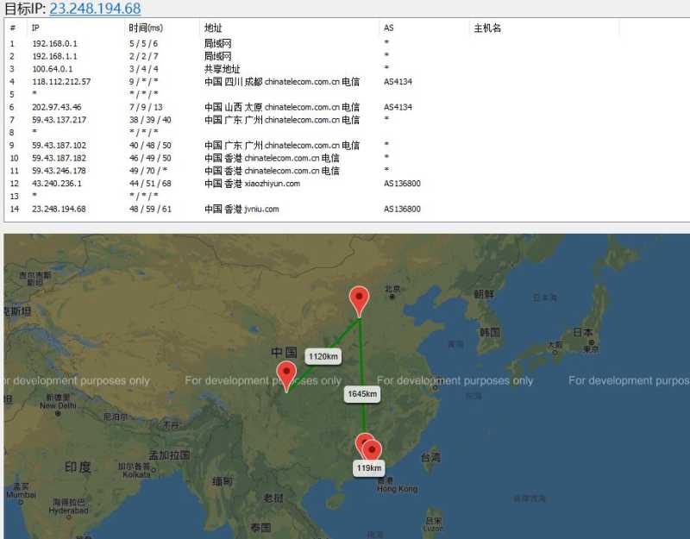690x539 pixels.
Task: Click the time value 7 / 9 / 13
Action: coord(146,107)
